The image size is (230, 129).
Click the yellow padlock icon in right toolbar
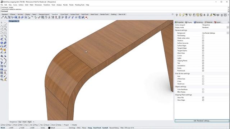click(x=211, y=15)
